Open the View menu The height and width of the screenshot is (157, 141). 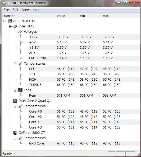click(26, 10)
